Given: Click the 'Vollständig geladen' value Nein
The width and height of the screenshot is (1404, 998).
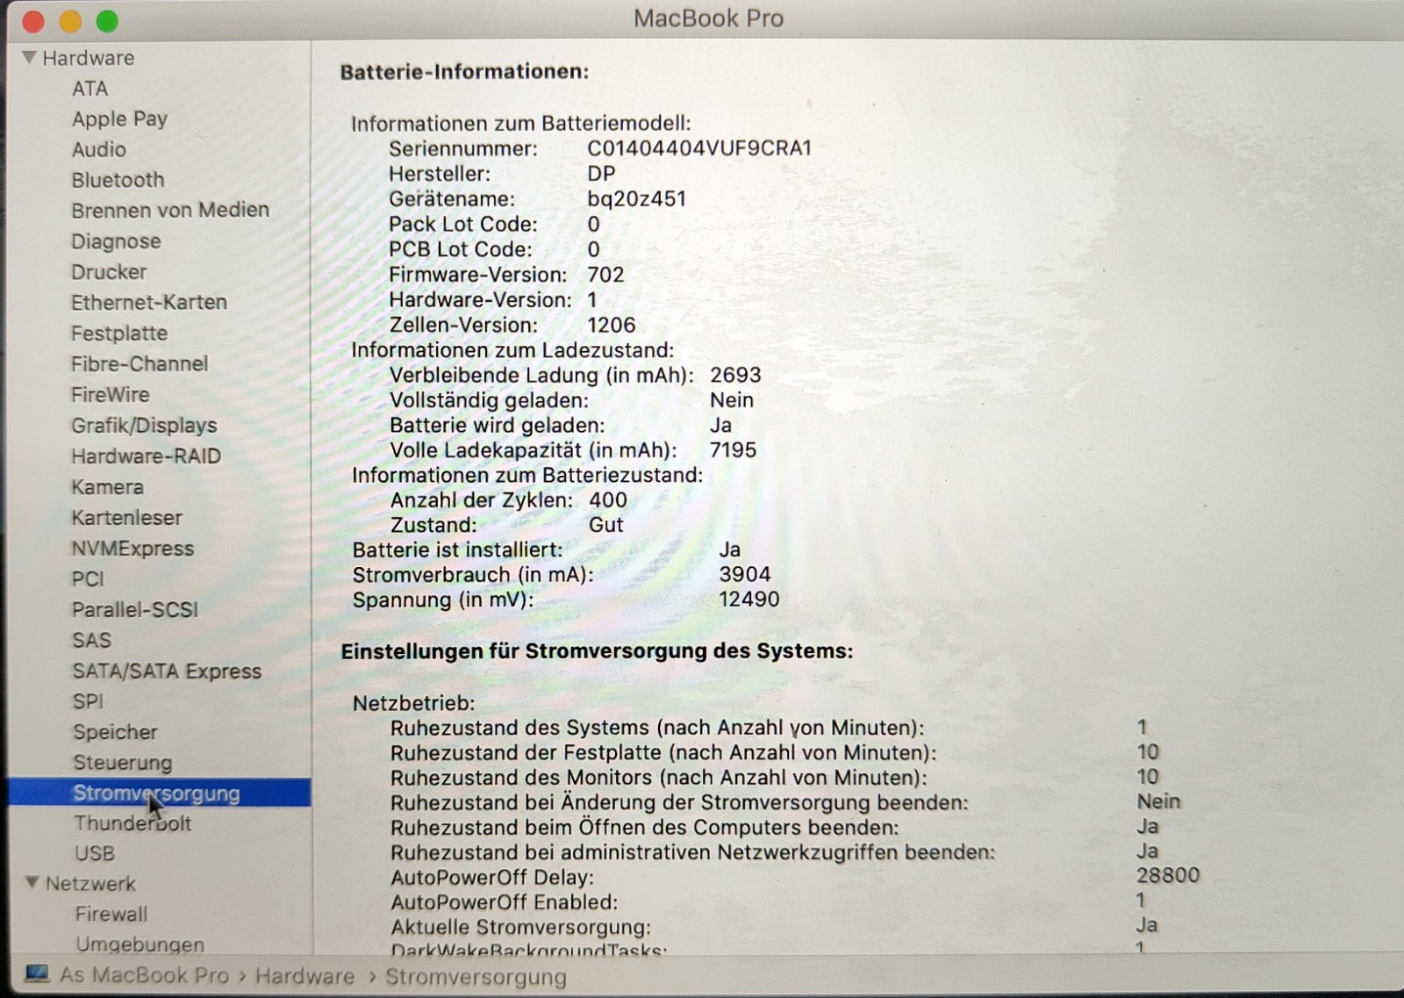Looking at the screenshot, I should (732, 400).
